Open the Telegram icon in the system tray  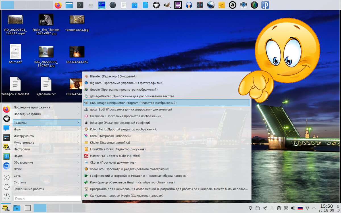[265, 208]
